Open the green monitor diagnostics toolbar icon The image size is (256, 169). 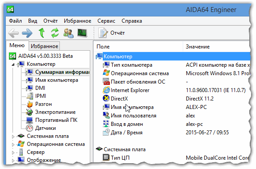click(82, 33)
